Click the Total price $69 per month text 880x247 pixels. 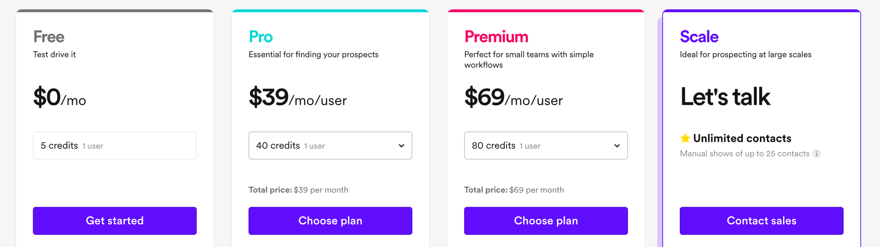514,190
